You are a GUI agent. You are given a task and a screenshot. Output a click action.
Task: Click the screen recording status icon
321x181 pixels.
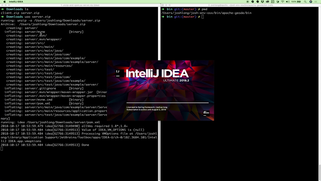(x=248, y=2)
